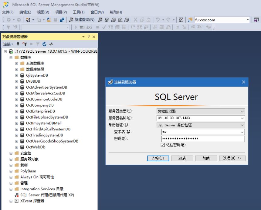
Task: Expand the 安全性 folder
Action: point(11,153)
